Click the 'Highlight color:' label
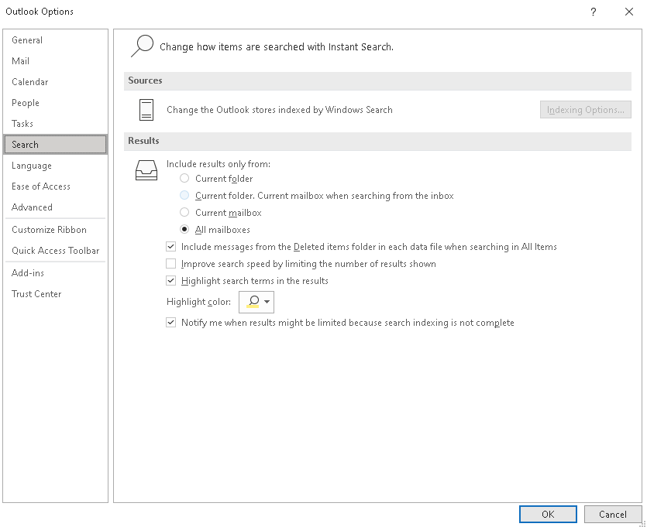 [x=198, y=302]
